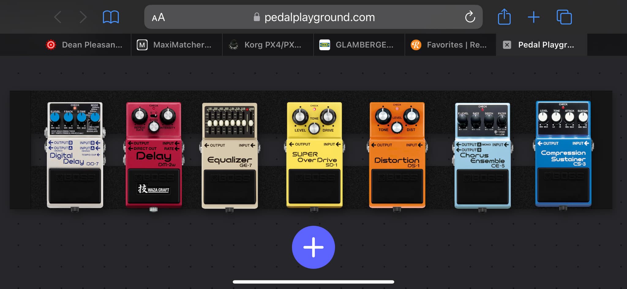627x289 pixels.
Task: Click the pedalplayground.com address bar
Action: pos(313,17)
